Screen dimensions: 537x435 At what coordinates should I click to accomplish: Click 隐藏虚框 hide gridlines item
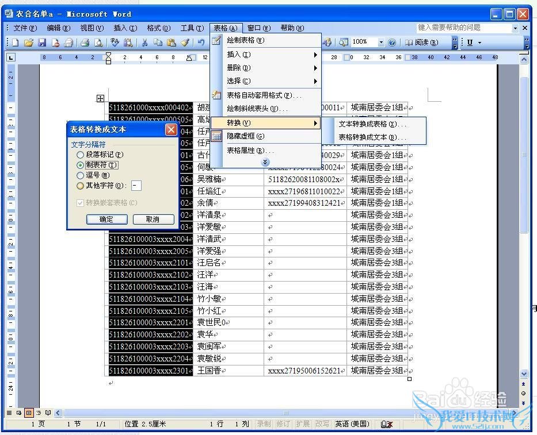(265, 136)
